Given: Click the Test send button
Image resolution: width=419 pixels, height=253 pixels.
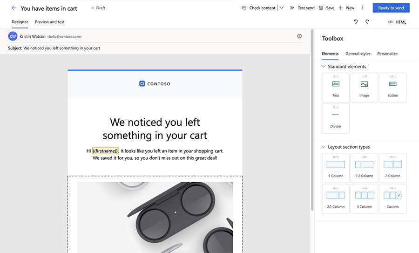Looking at the screenshot, I should click(302, 8).
